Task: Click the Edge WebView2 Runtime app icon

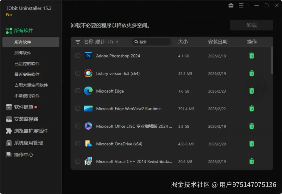Action: coord(88,108)
